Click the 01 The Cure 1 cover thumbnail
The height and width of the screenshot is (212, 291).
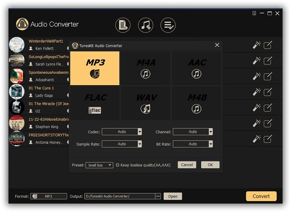(17, 92)
